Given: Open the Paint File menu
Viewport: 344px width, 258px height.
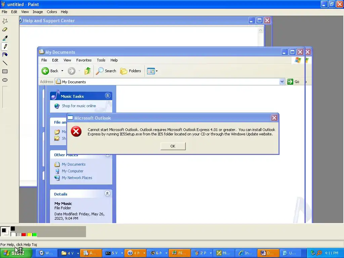Looking at the screenshot, I should point(4,12).
